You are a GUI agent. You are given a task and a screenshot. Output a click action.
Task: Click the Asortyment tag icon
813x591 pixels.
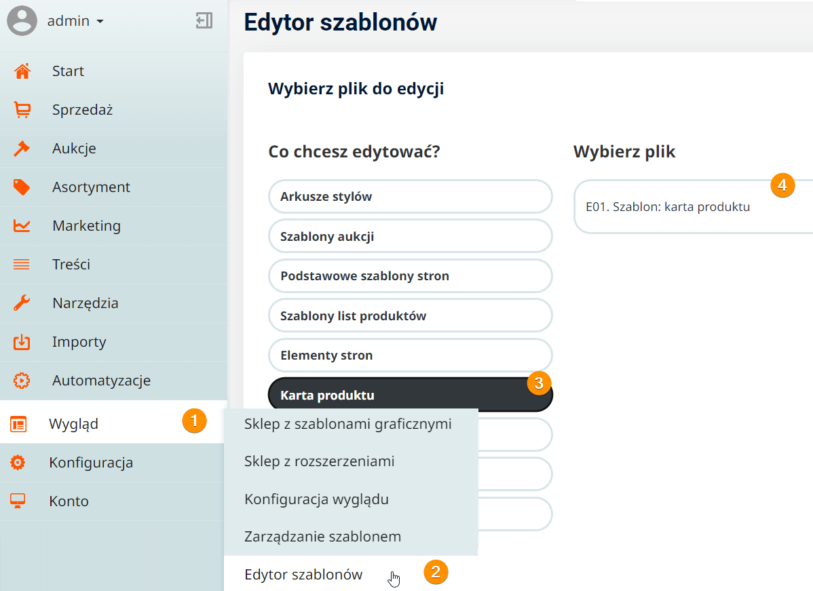pyautogui.click(x=22, y=187)
